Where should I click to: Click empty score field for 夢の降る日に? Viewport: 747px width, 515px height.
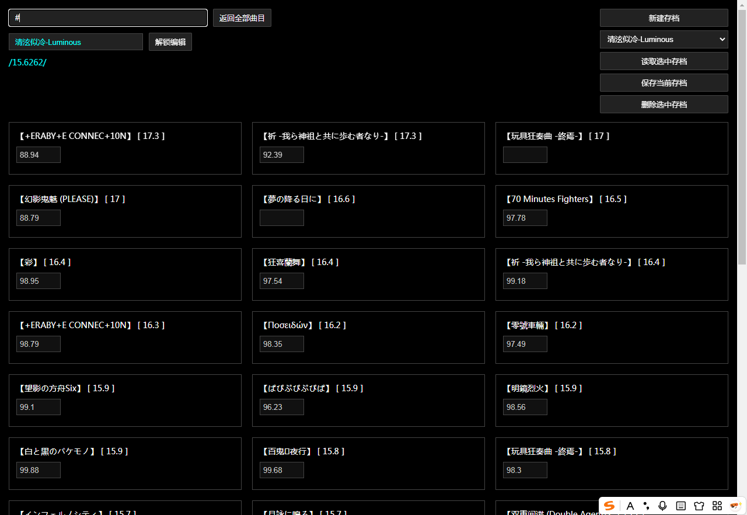point(282,218)
